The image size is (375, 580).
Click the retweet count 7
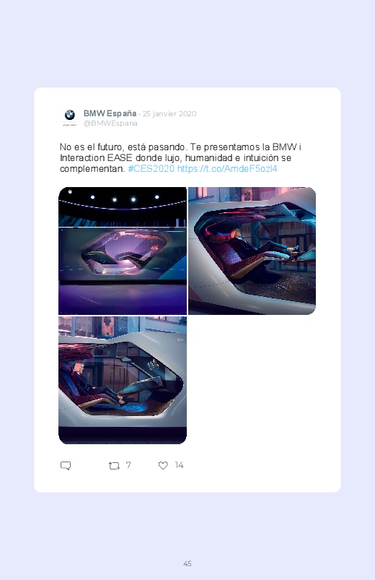pos(128,465)
